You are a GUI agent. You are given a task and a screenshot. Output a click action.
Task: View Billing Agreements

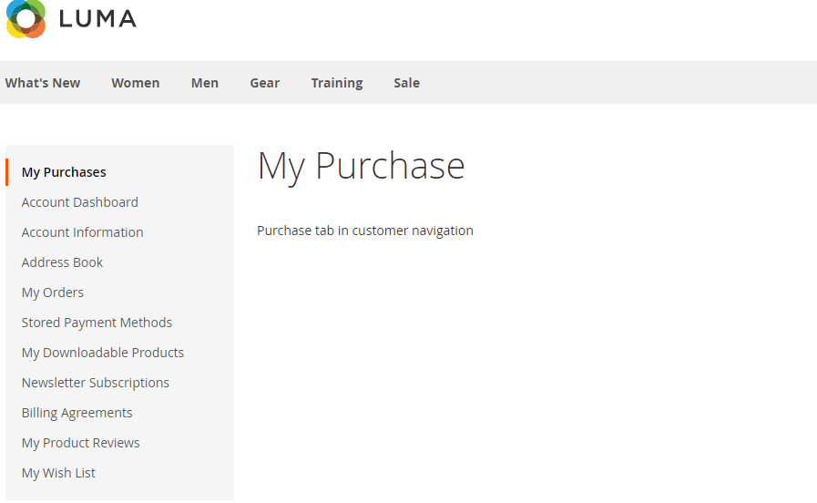[77, 413]
